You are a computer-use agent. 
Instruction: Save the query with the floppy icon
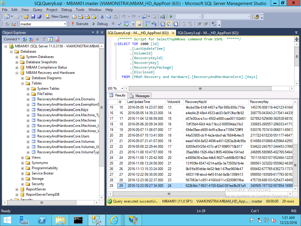click(x=33, y=16)
